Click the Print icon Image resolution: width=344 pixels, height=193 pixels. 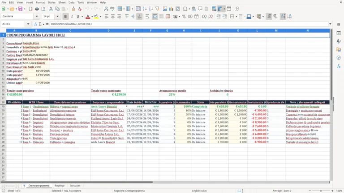click(x=37, y=9)
